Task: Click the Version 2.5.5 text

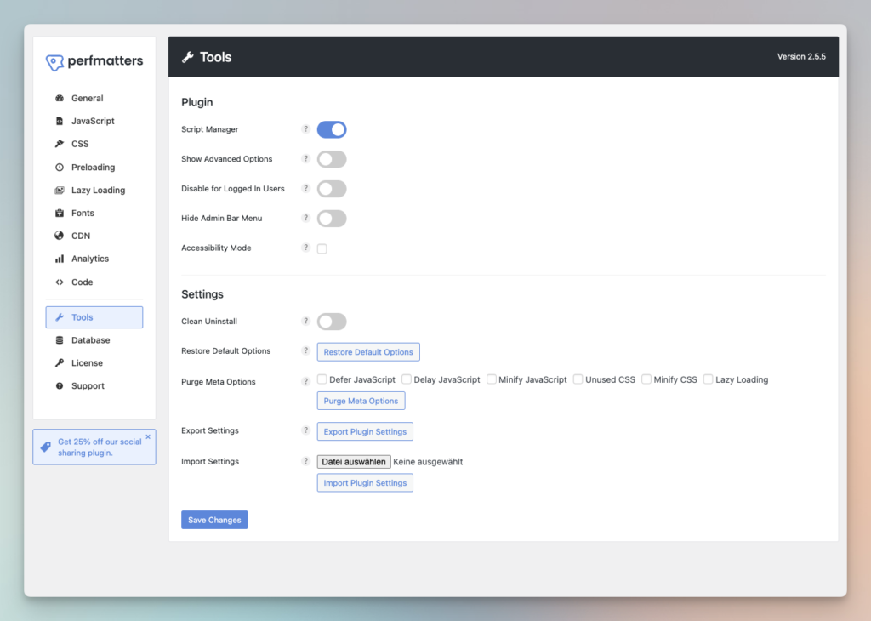Action: click(801, 57)
